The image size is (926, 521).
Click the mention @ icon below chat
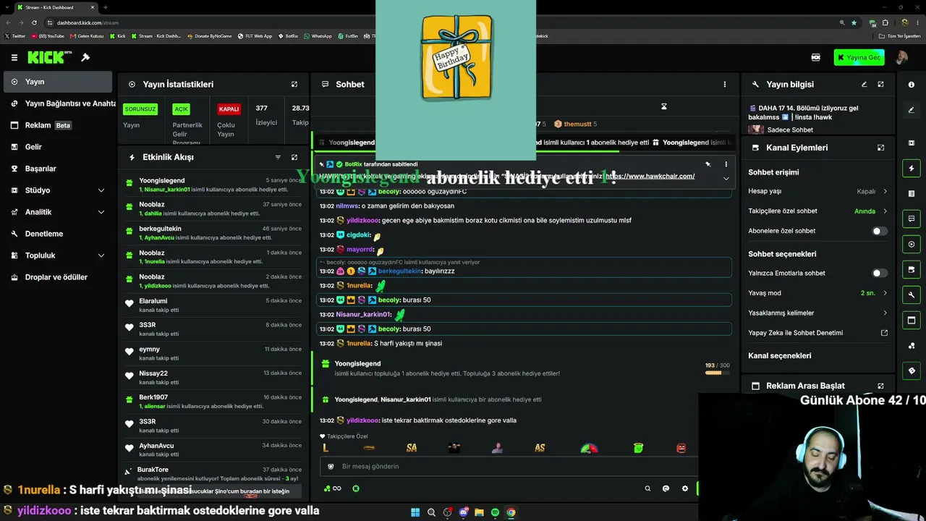click(666, 488)
